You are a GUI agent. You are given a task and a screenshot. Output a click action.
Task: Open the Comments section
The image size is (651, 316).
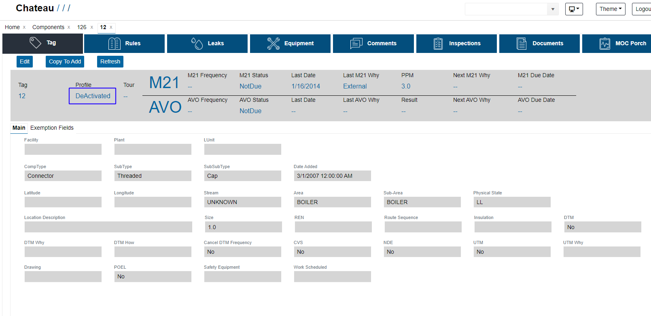pos(373,43)
